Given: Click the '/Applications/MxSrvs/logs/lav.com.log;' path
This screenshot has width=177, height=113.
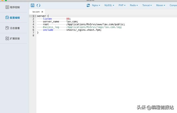Looking at the screenshot, I should [x=94, y=27].
